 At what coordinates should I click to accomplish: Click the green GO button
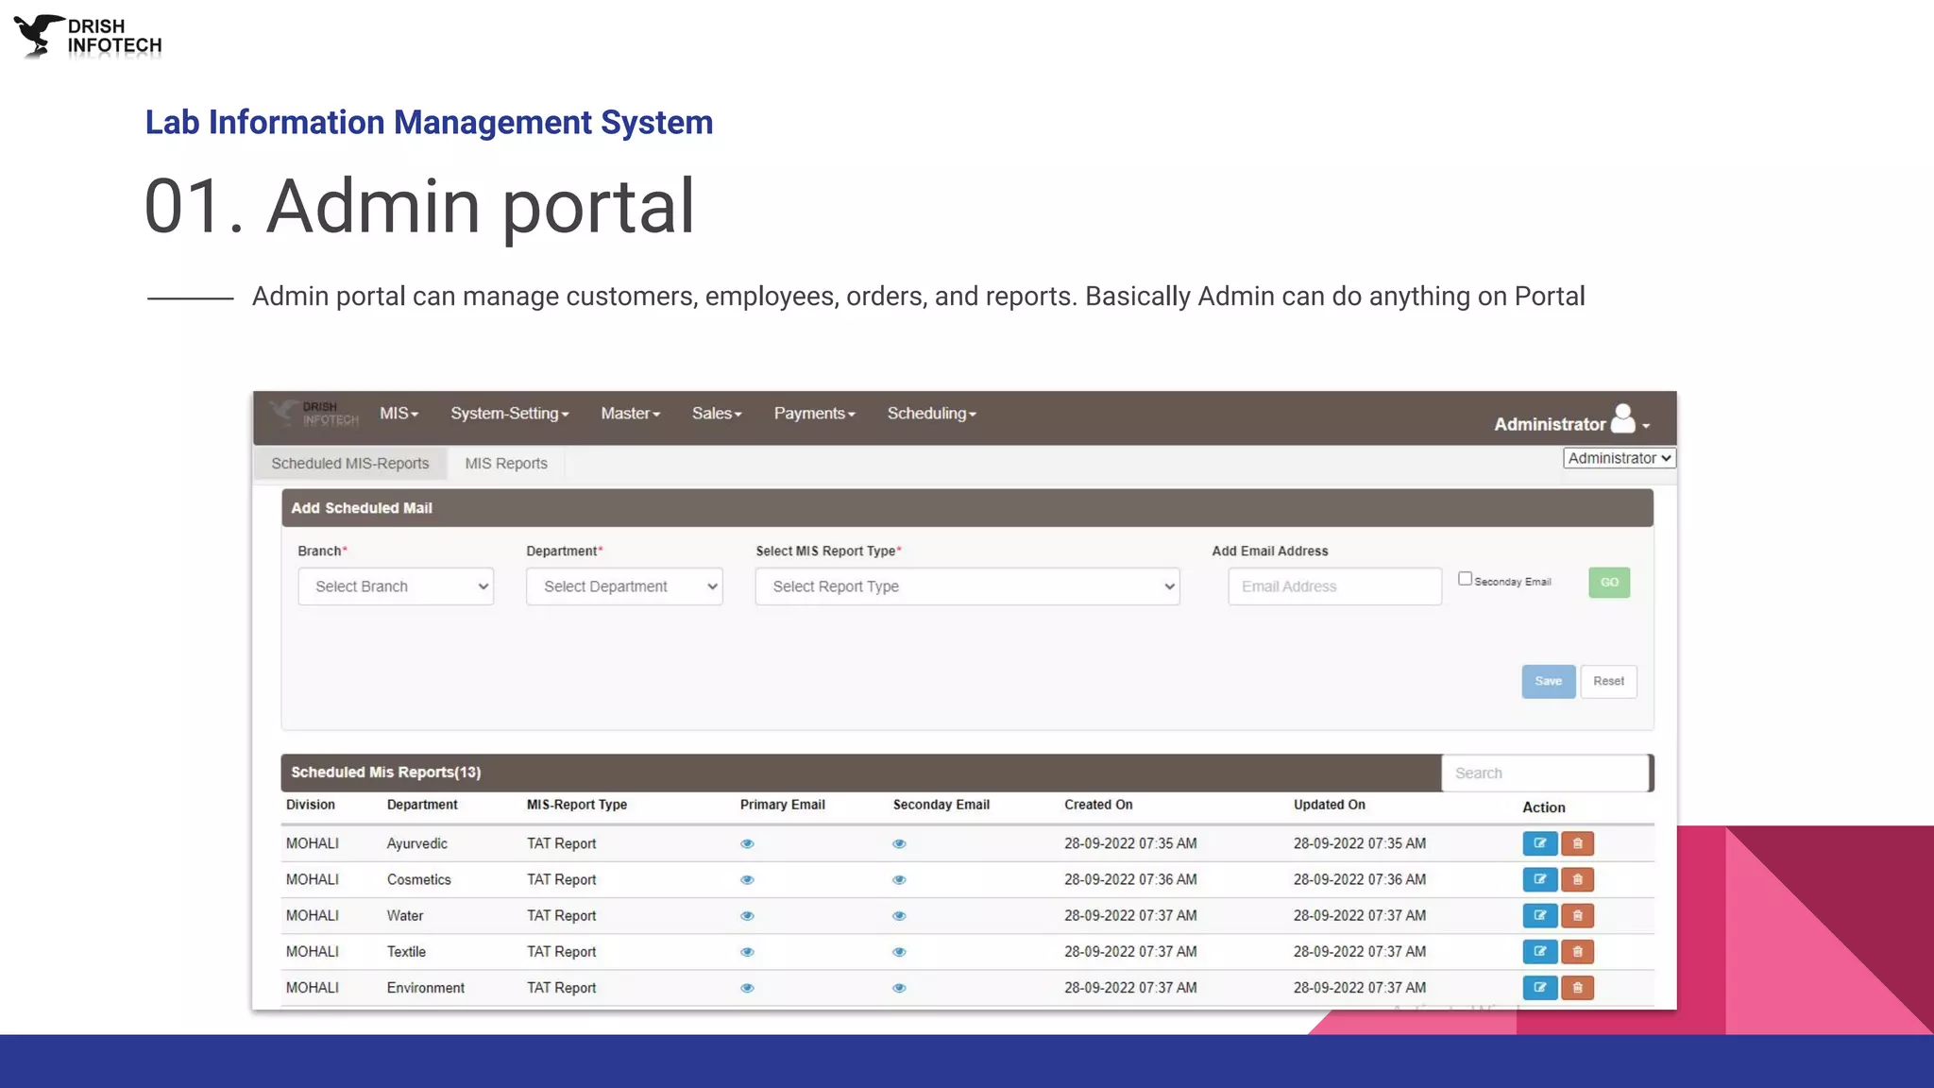pyautogui.click(x=1609, y=583)
